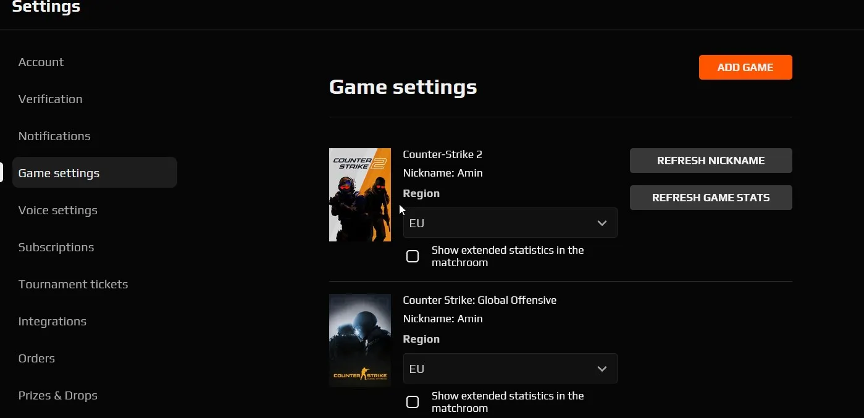Click the Game settings page heading
The height and width of the screenshot is (418, 864).
click(403, 86)
